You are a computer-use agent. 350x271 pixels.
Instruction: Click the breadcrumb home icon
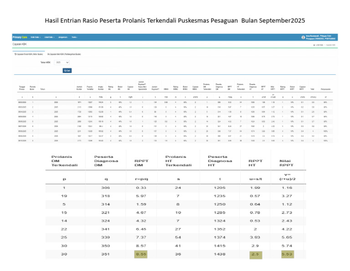[x=314, y=45]
